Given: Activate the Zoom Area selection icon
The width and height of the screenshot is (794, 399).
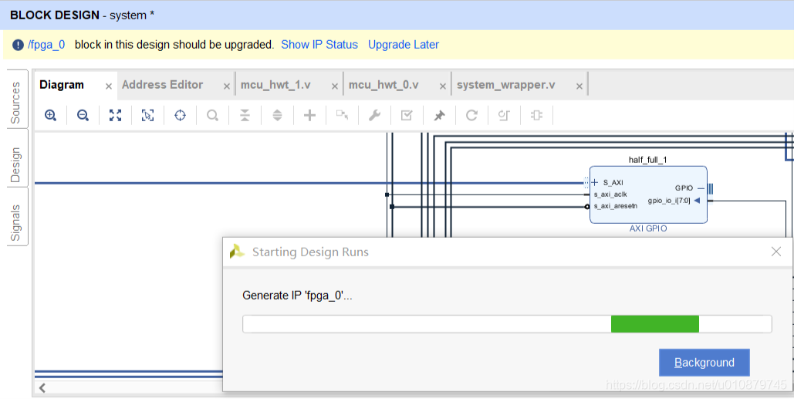Looking at the screenshot, I should coord(148,116).
